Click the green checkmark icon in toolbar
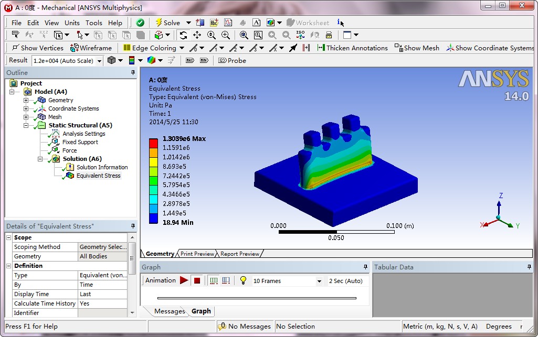This screenshot has height=337, width=538. pyautogui.click(x=140, y=23)
